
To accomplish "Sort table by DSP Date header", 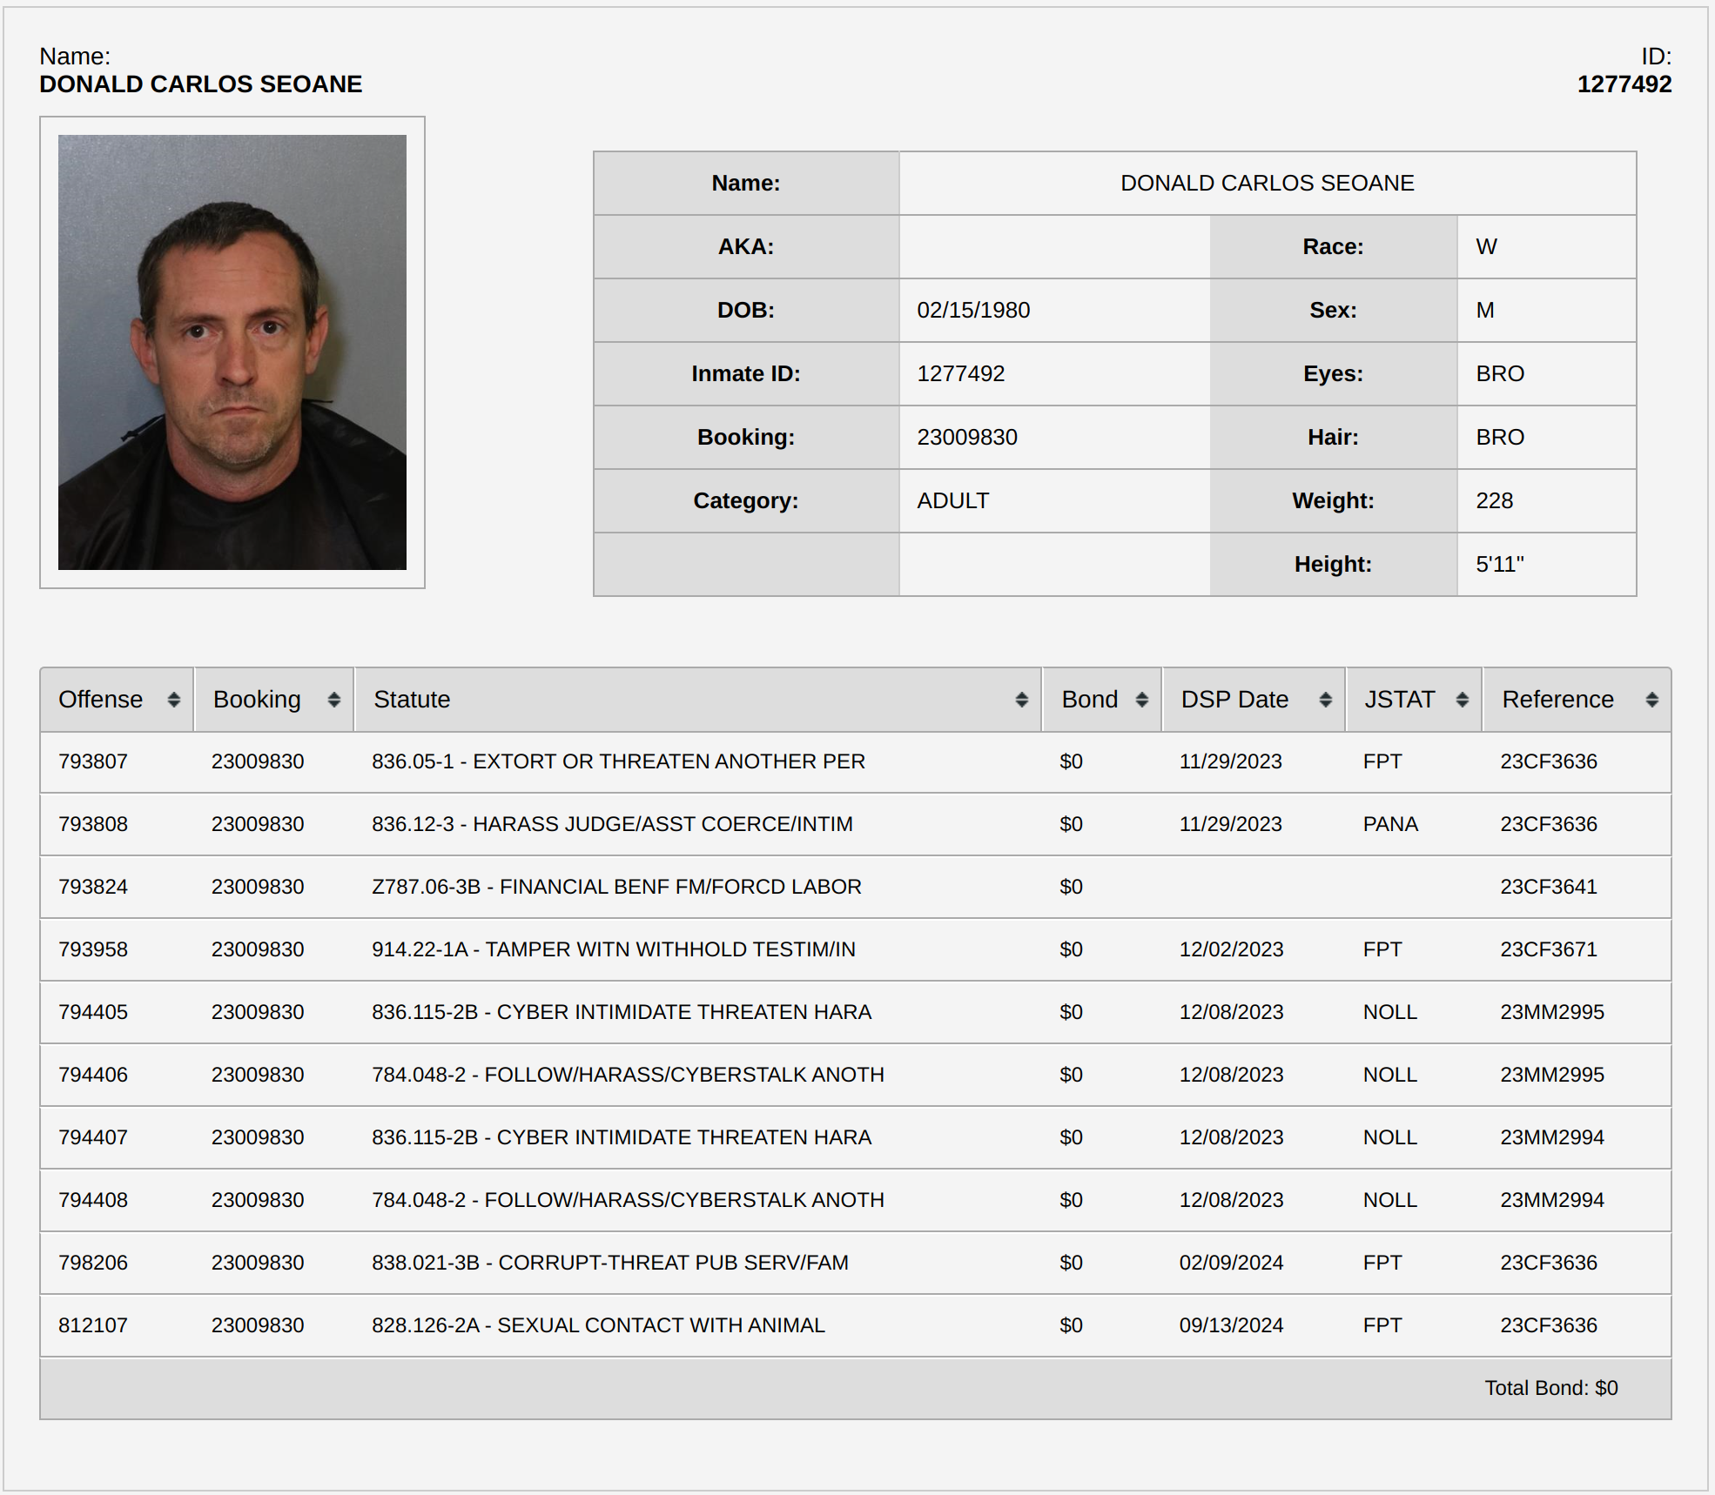I will 1234,700.
